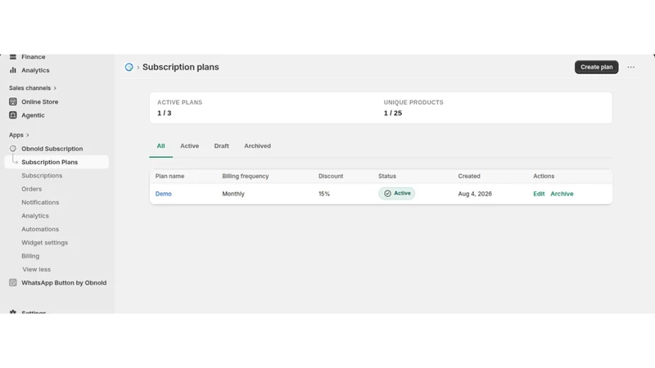
Task: Click the ACTIVE PLANS 1 / 3 value
Action: [165, 113]
